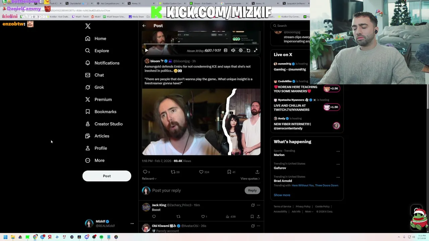Open the Relevant replies sort dropdown
Image resolution: width=429 pixels, height=241 pixels.
click(149, 178)
